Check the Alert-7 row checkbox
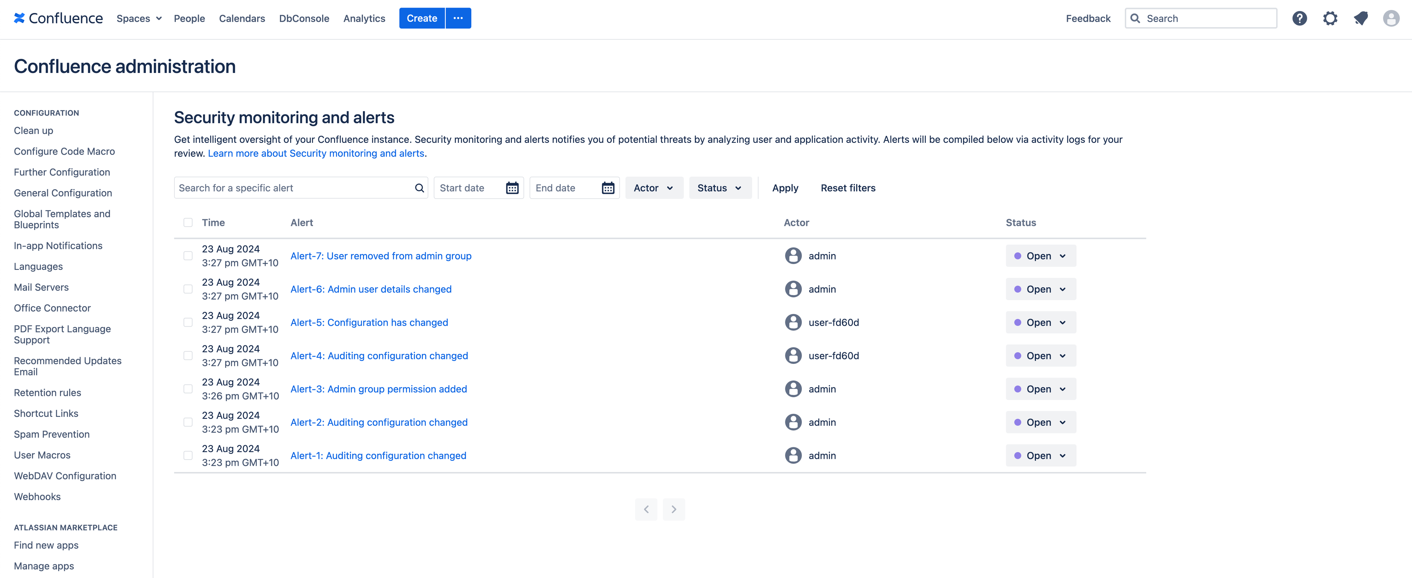1412x578 pixels. (x=188, y=256)
